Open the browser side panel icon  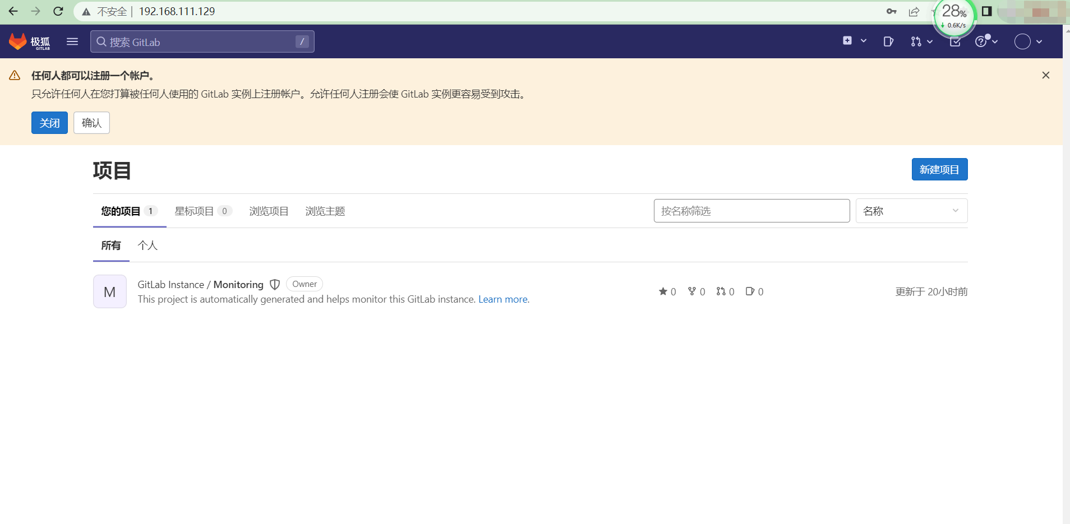coord(987,11)
